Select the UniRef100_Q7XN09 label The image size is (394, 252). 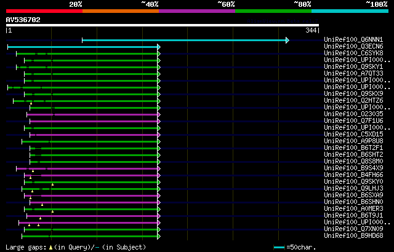[353, 229]
